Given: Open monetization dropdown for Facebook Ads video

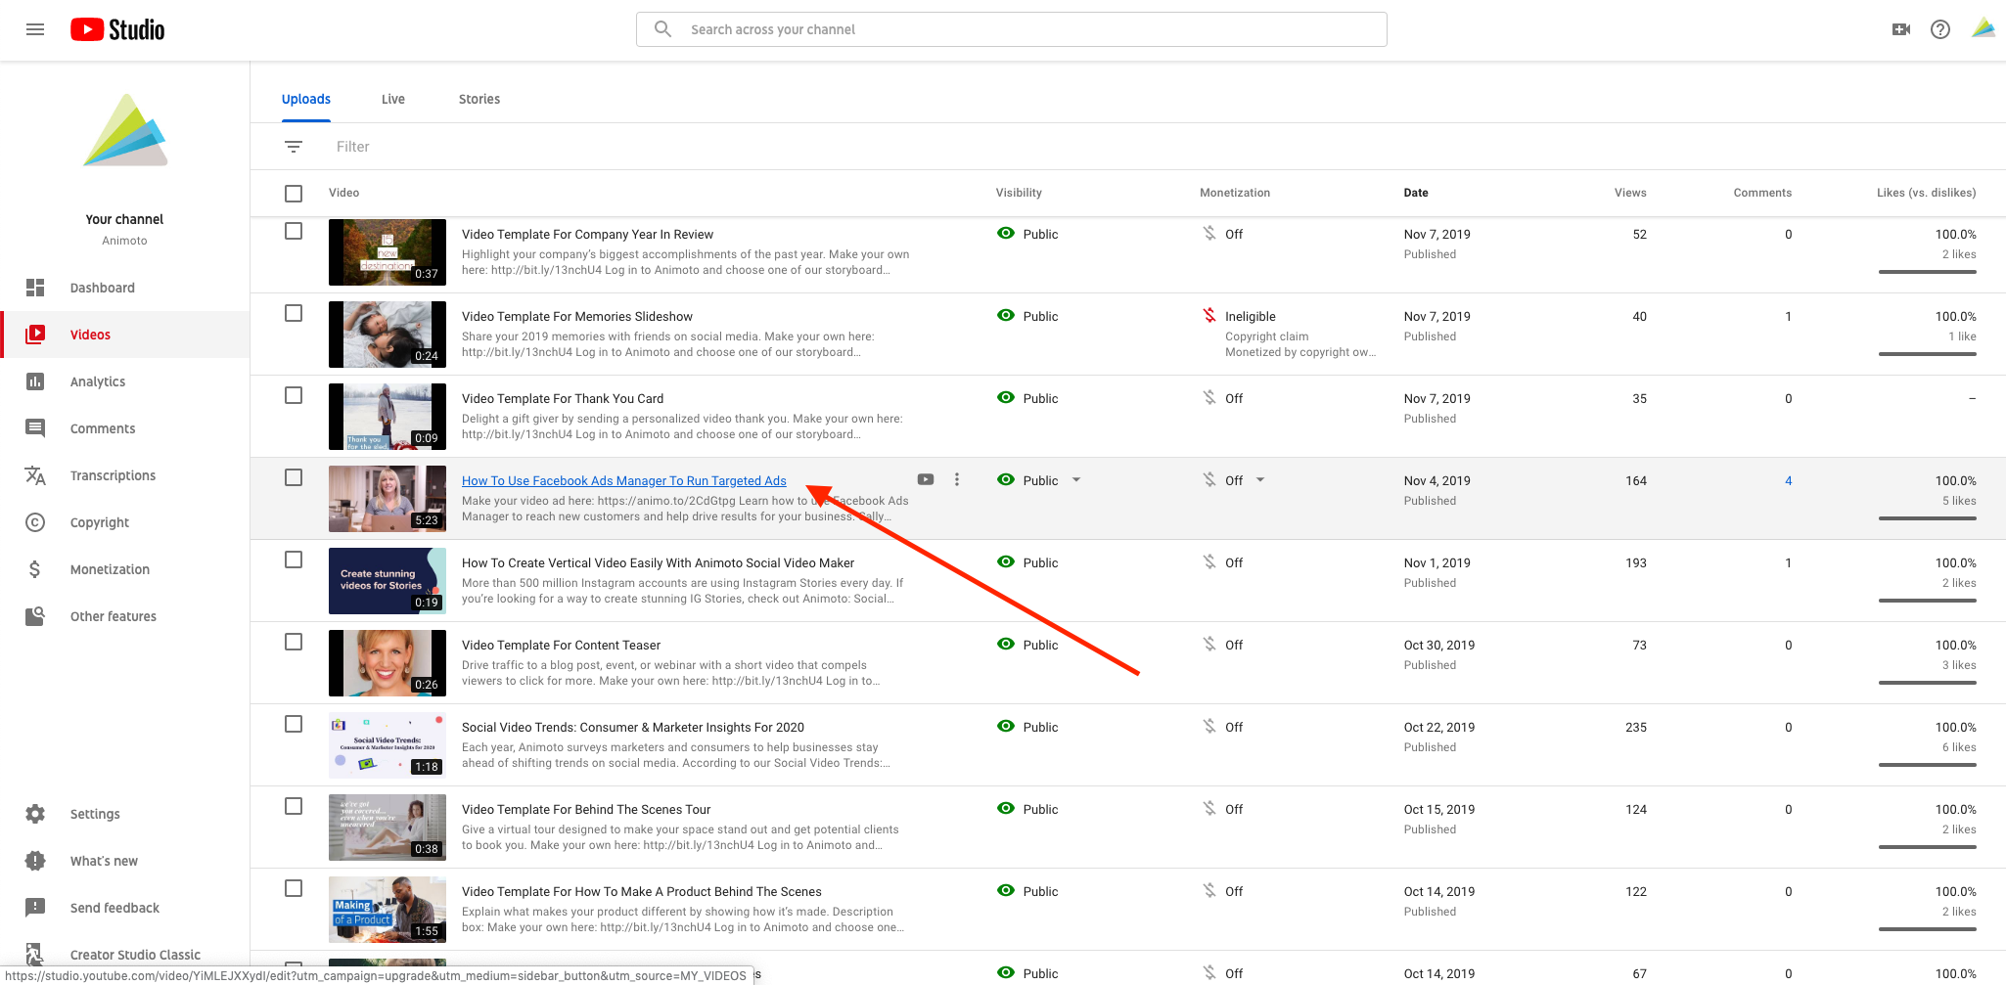Looking at the screenshot, I should pos(1260,480).
